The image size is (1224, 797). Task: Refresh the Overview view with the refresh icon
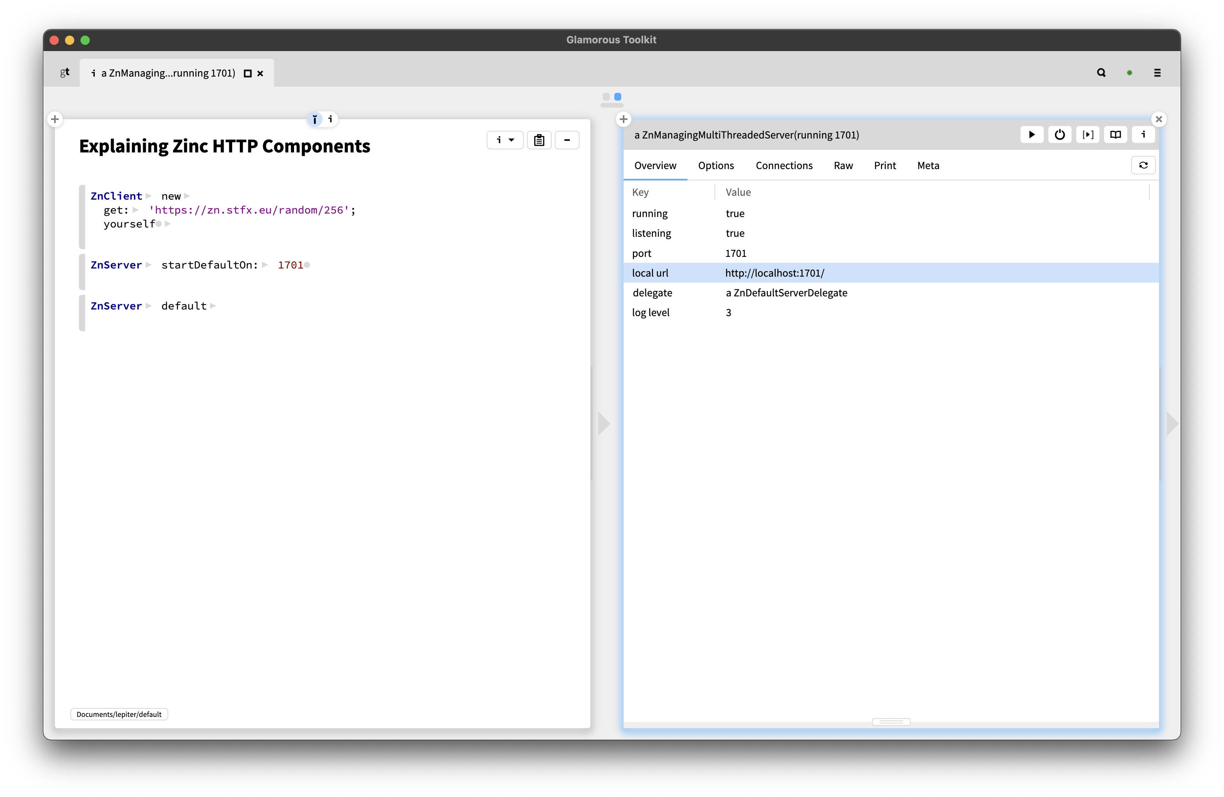[x=1143, y=165]
